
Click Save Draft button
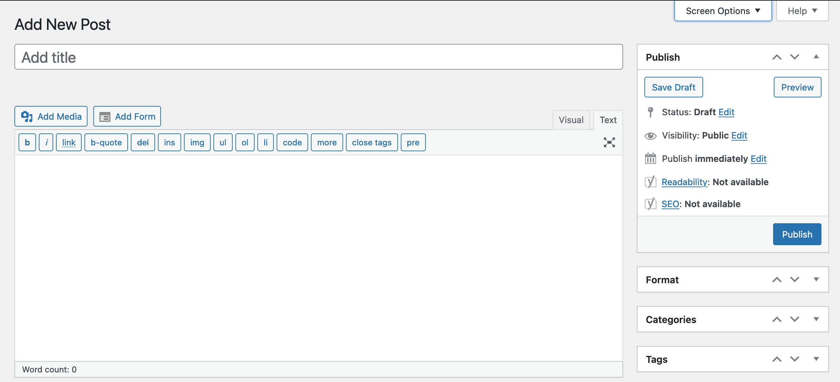pyautogui.click(x=673, y=87)
